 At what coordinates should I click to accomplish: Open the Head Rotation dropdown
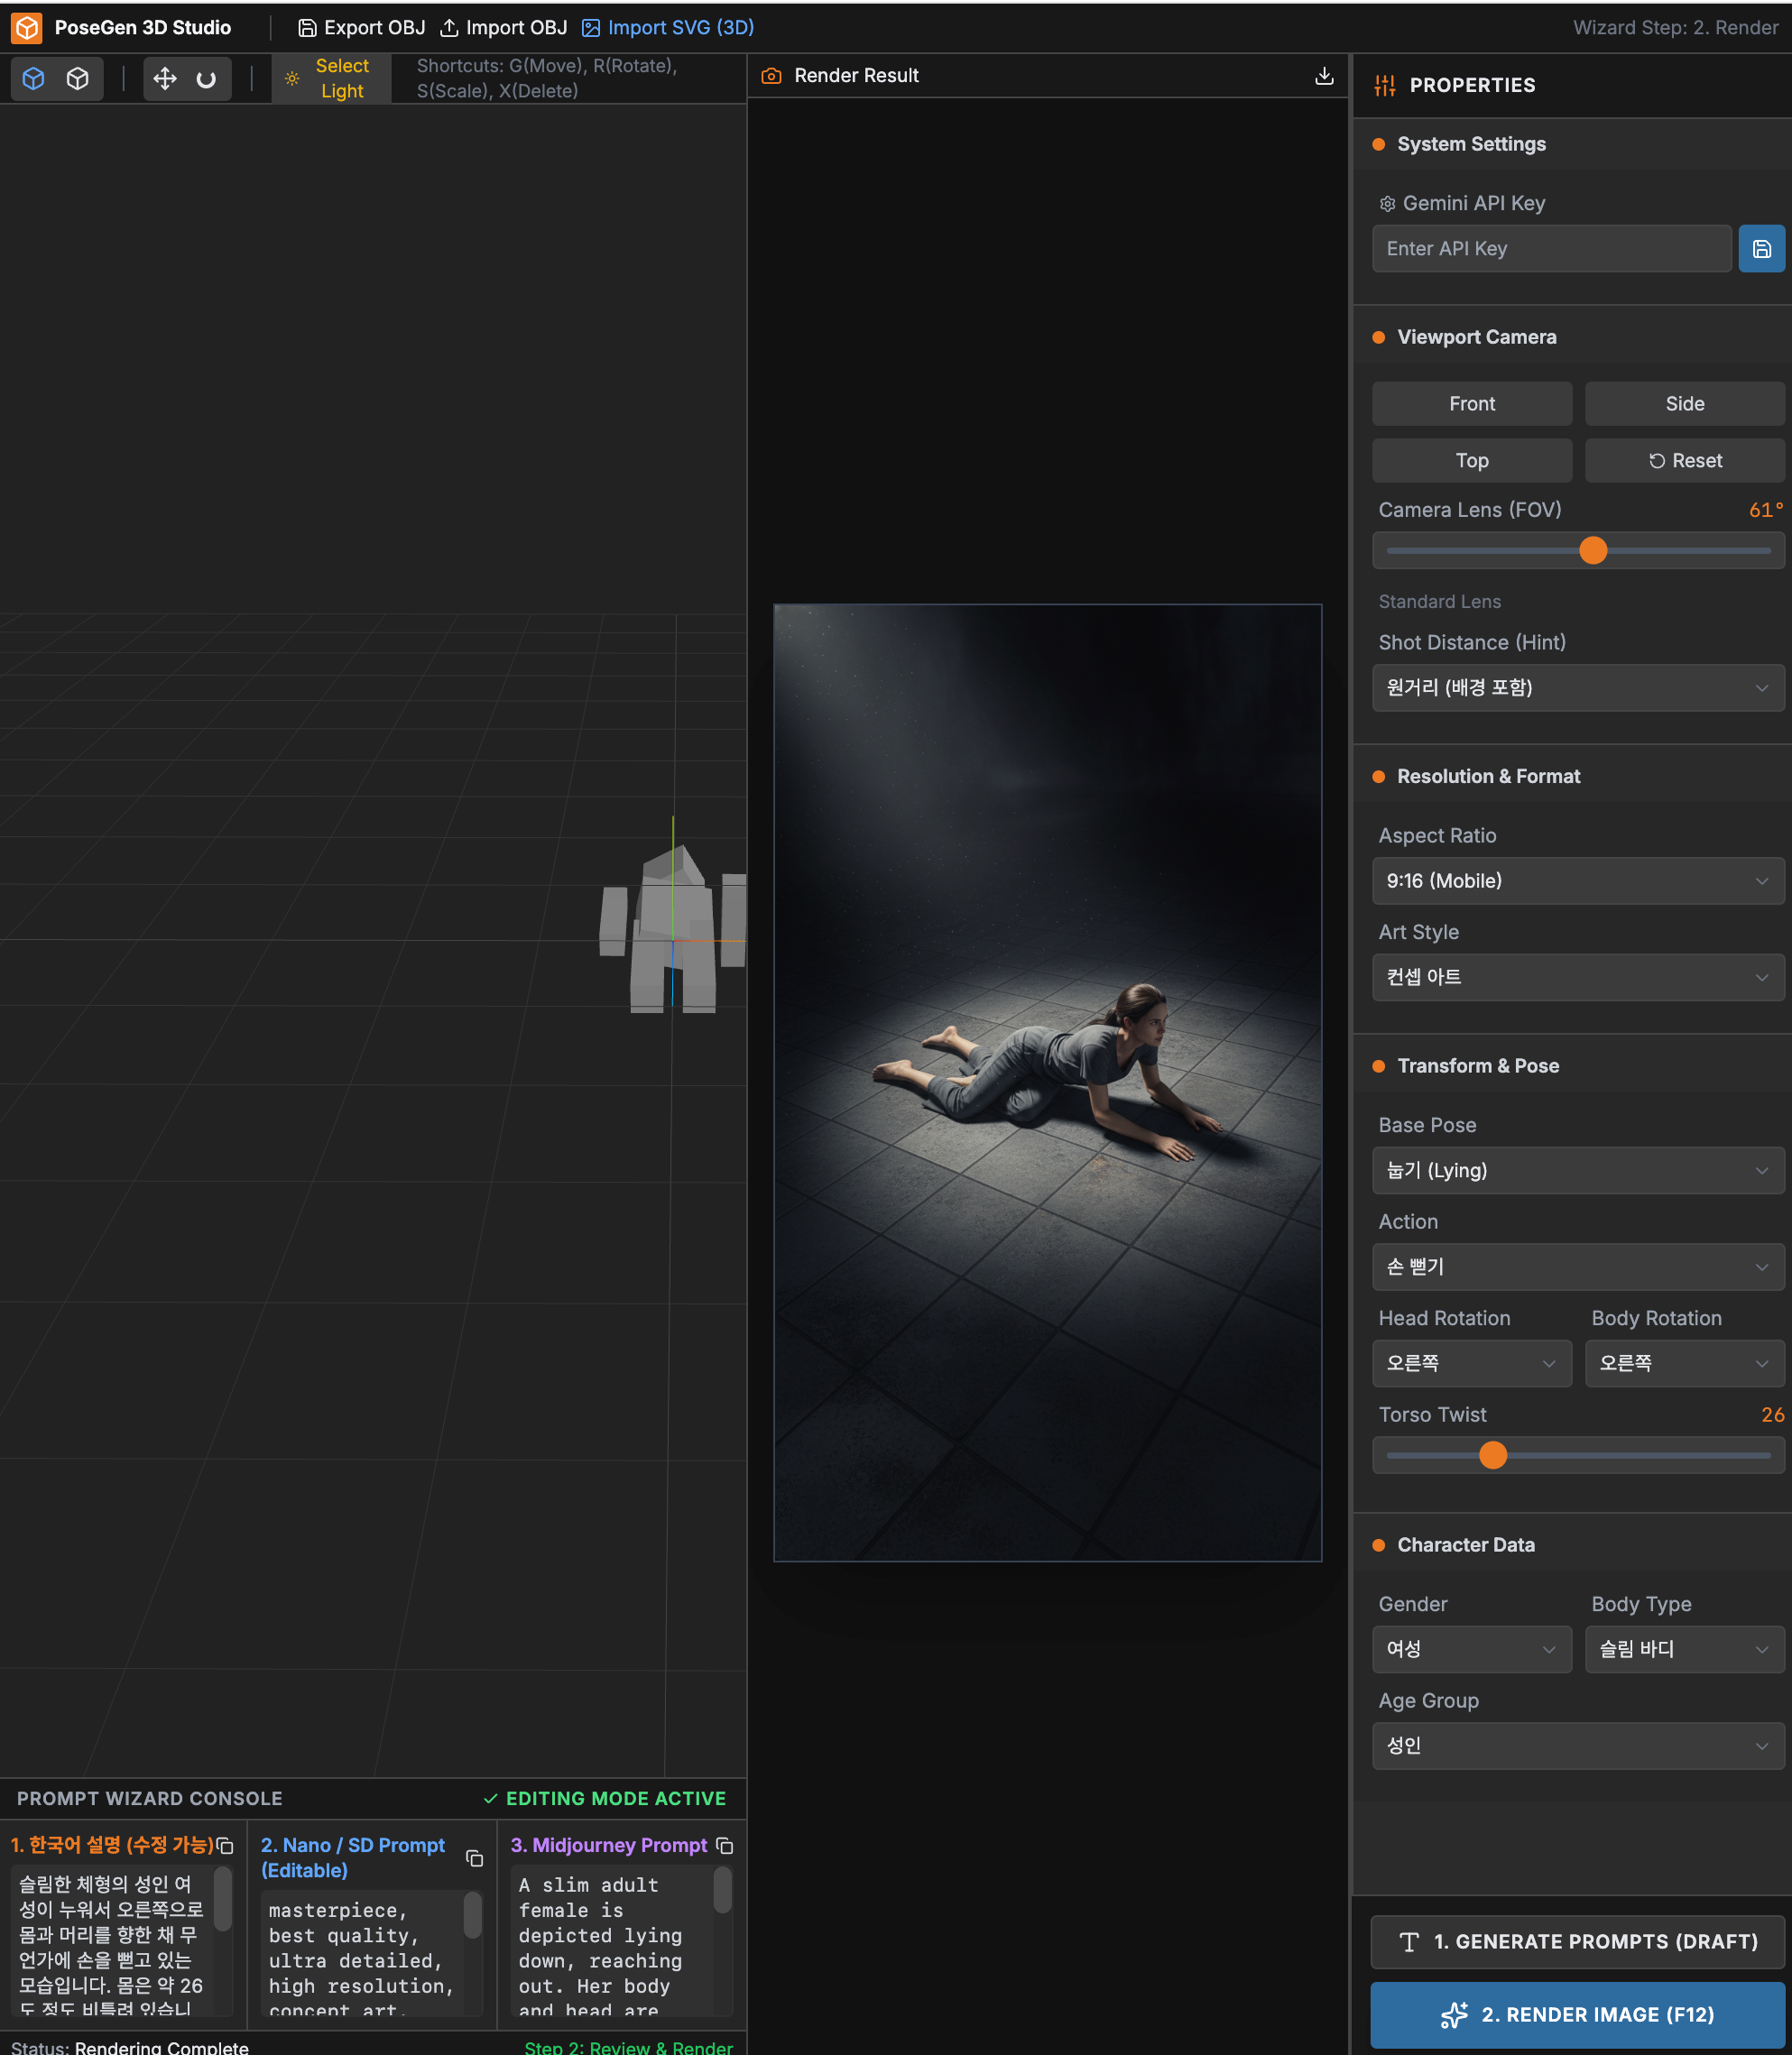(x=1471, y=1363)
